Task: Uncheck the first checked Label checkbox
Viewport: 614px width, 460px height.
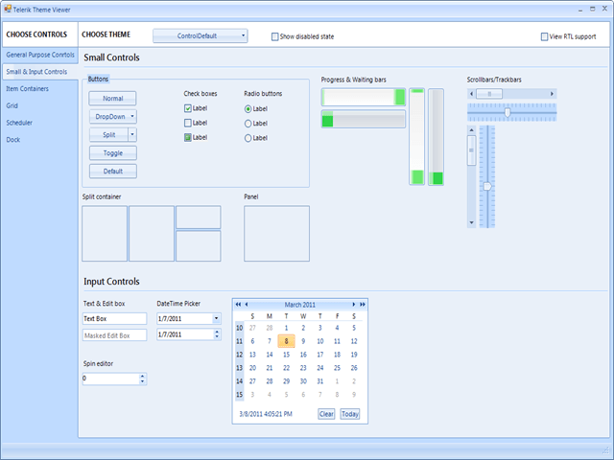Action: point(188,108)
